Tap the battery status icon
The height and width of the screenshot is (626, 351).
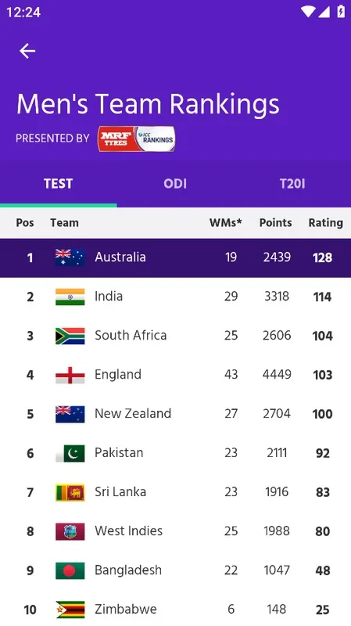341,11
